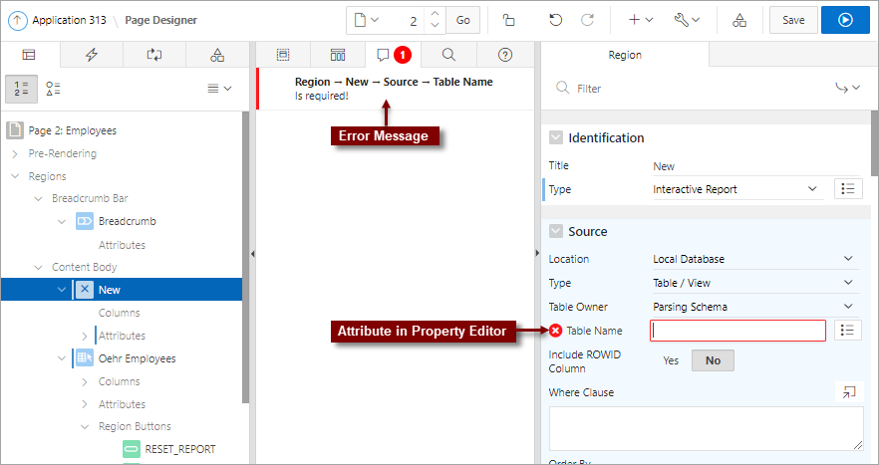879x465 pixels.
Task: Increment page number with up arrow
Action: (x=435, y=13)
